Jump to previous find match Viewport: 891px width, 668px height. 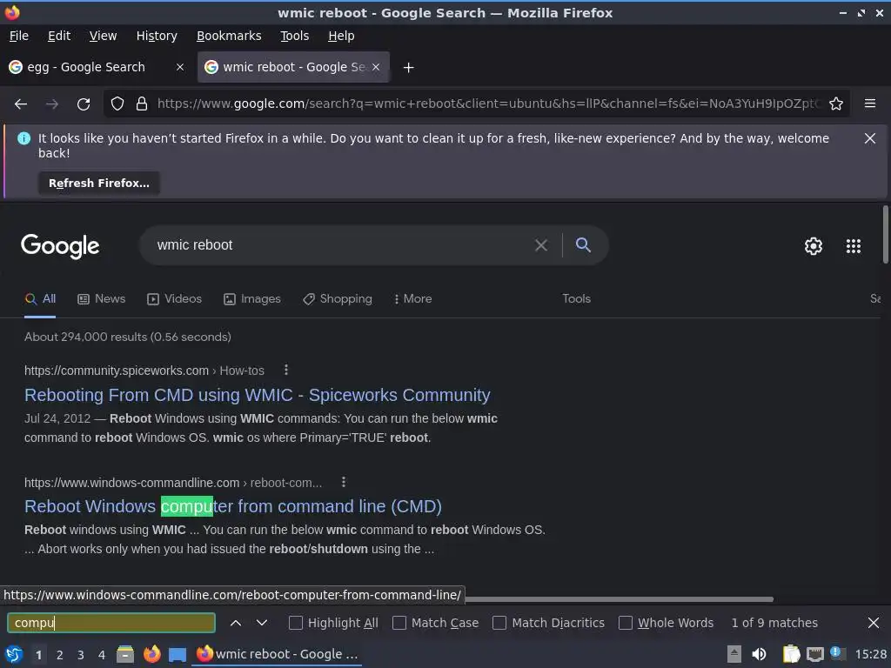(236, 623)
